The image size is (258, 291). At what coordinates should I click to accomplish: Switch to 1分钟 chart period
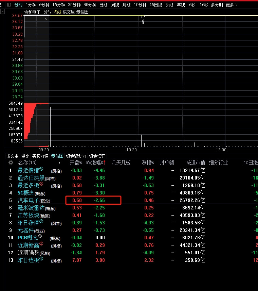[31, 5]
